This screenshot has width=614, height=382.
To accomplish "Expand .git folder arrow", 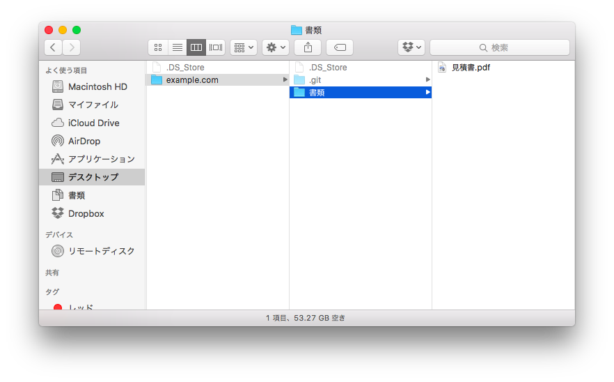I will click(428, 79).
